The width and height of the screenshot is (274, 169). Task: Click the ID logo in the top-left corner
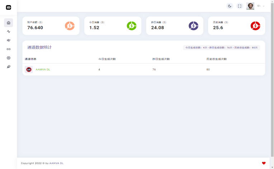9,7
